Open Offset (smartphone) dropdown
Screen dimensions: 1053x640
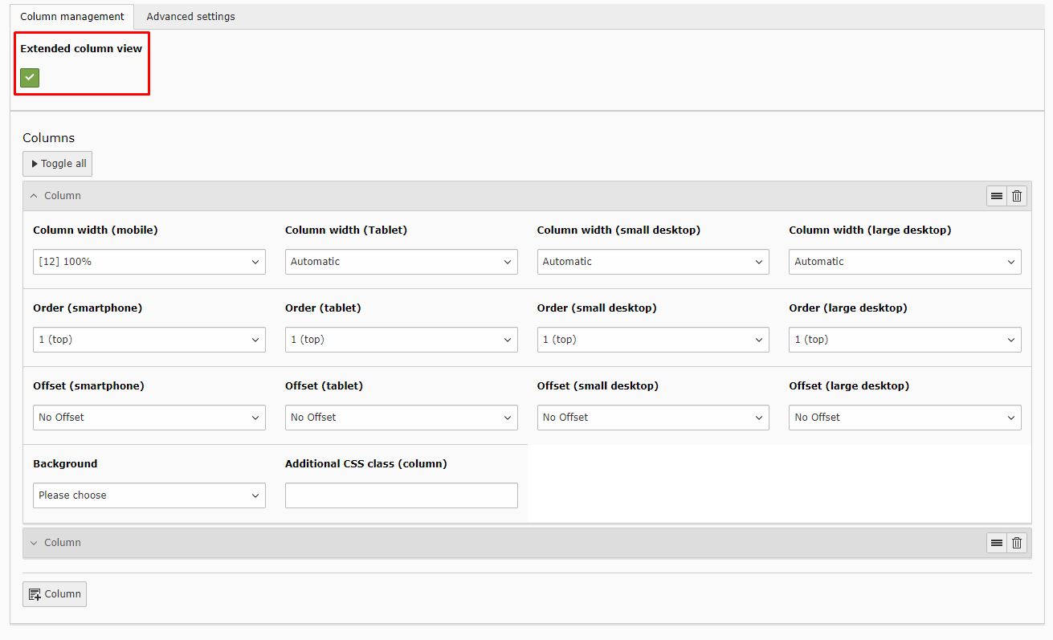(149, 418)
